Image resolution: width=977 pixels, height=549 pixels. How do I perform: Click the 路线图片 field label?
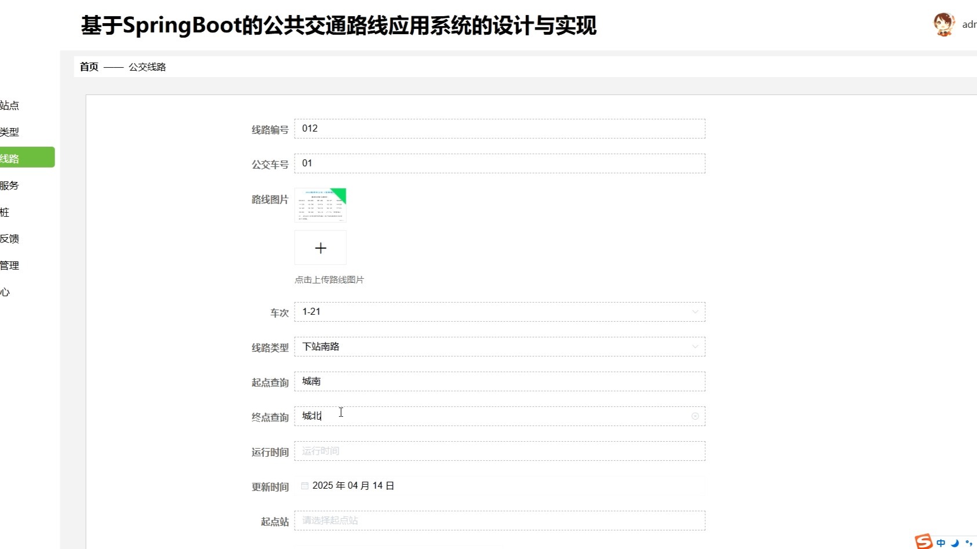click(270, 199)
